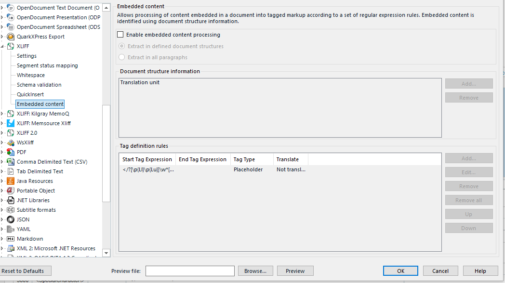505x283 pixels.
Task: Click Add in Document structure information
Action: click(469, 84)
